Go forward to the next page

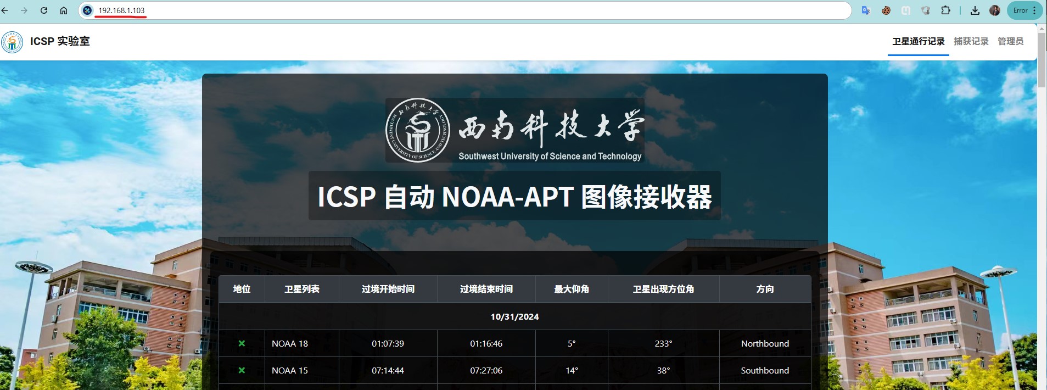(x=24, y=10)
